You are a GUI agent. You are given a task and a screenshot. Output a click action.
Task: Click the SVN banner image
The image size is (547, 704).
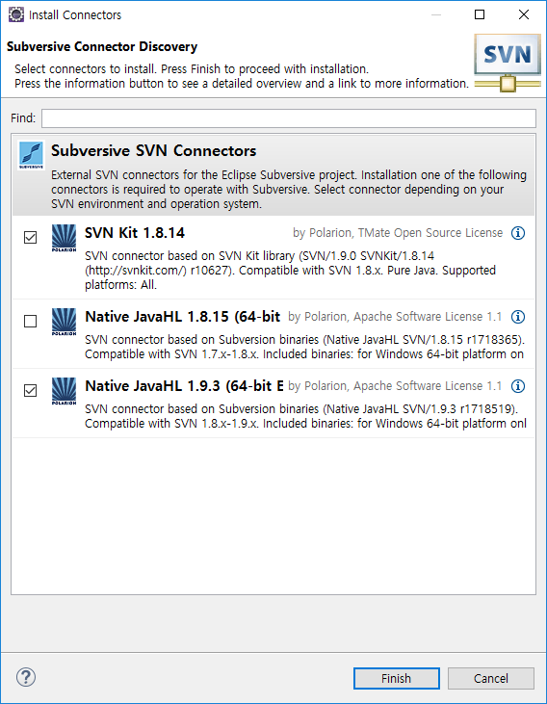click(508, 63)
